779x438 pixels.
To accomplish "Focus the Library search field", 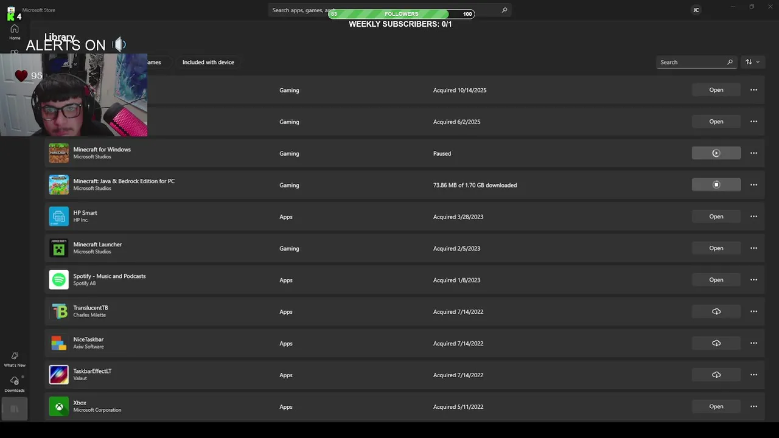I will click(696, 62).
